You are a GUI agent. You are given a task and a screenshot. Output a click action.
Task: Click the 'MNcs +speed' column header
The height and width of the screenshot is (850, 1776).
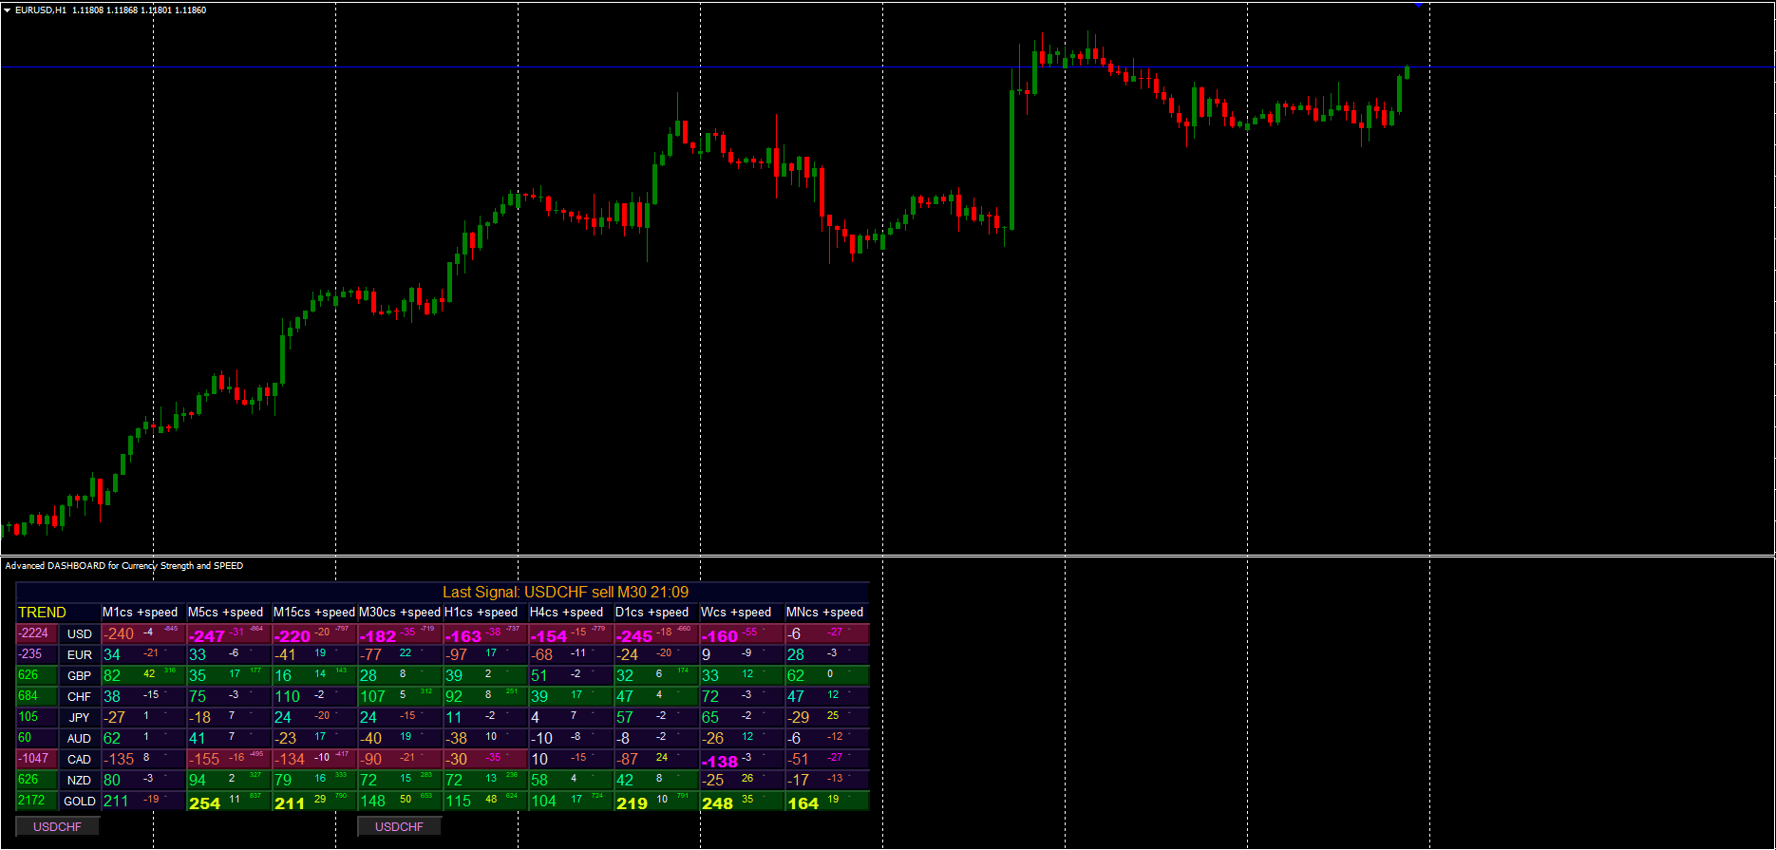825,613
